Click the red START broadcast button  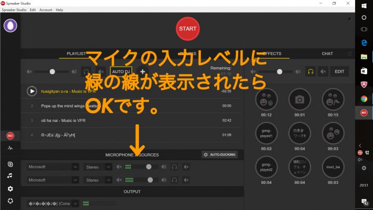[x=188, y=28]
